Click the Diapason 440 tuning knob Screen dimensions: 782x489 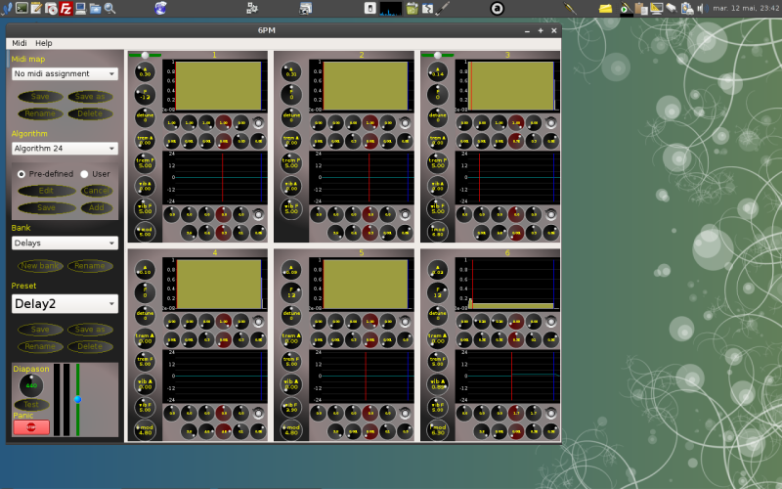31,385
